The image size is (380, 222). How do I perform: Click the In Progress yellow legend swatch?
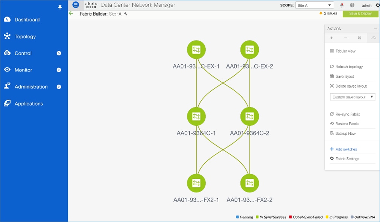click(x=327, y=217)
